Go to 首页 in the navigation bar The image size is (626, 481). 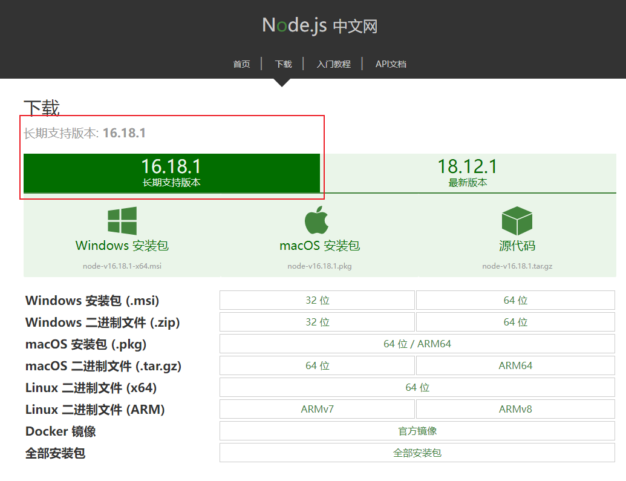click(x=241, y=64)
